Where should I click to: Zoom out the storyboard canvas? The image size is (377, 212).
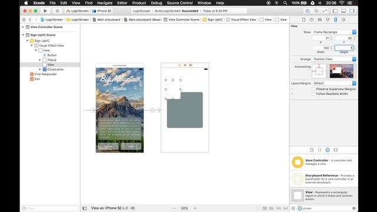tap(174, 208)
